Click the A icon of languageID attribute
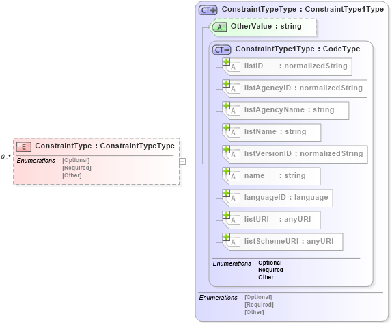This screenshot has width=392, height=323. (234, 198)
